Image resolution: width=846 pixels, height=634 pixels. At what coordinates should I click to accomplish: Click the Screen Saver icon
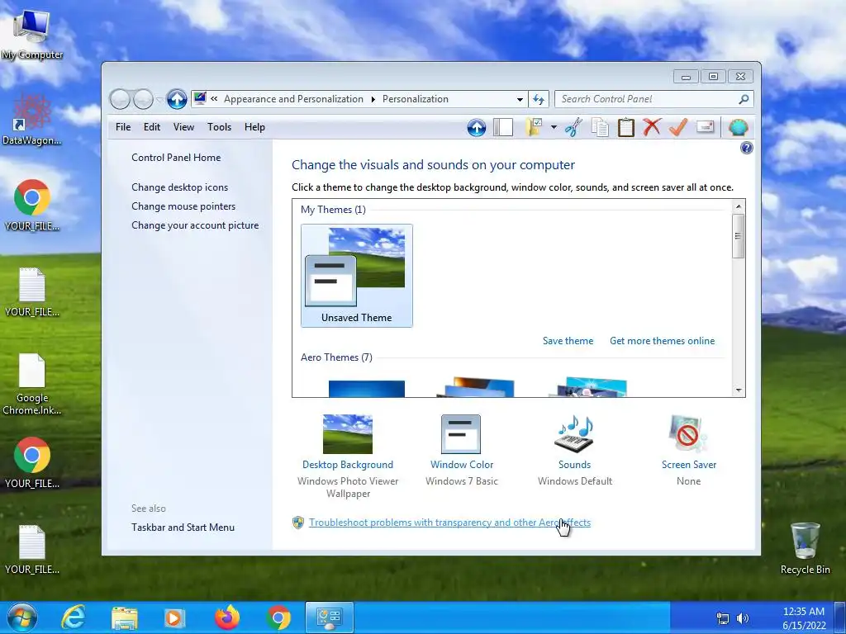point(688,434)
